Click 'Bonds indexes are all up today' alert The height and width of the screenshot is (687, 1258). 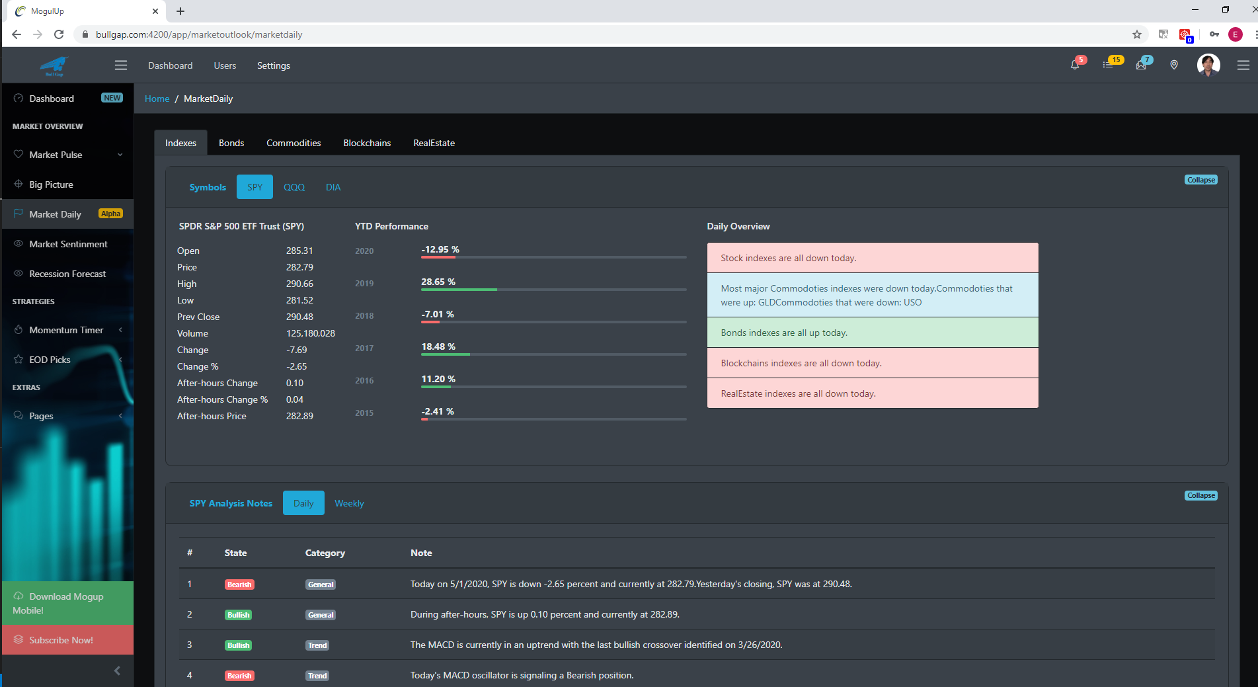[873, 333]
